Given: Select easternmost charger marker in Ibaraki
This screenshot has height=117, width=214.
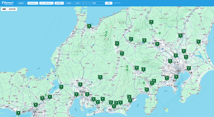Looking at the screenshot, I should coord(198,42).
